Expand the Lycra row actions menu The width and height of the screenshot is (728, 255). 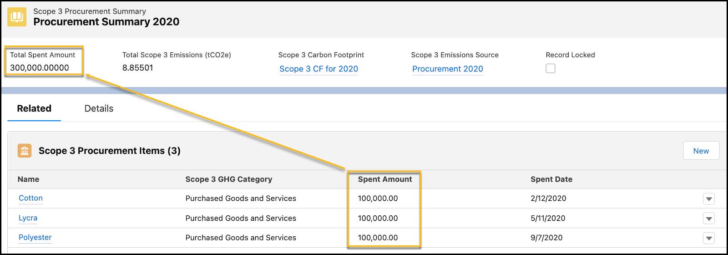[x=708, y=219]
